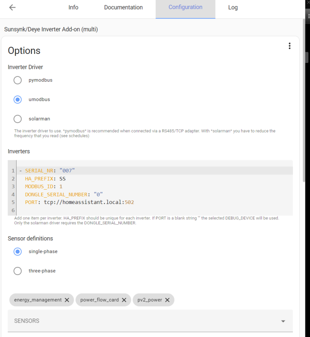The width and height of the screenshot is (310, 337).
Task: Choose three-phase sensor definitions
Action: point(18,271)
